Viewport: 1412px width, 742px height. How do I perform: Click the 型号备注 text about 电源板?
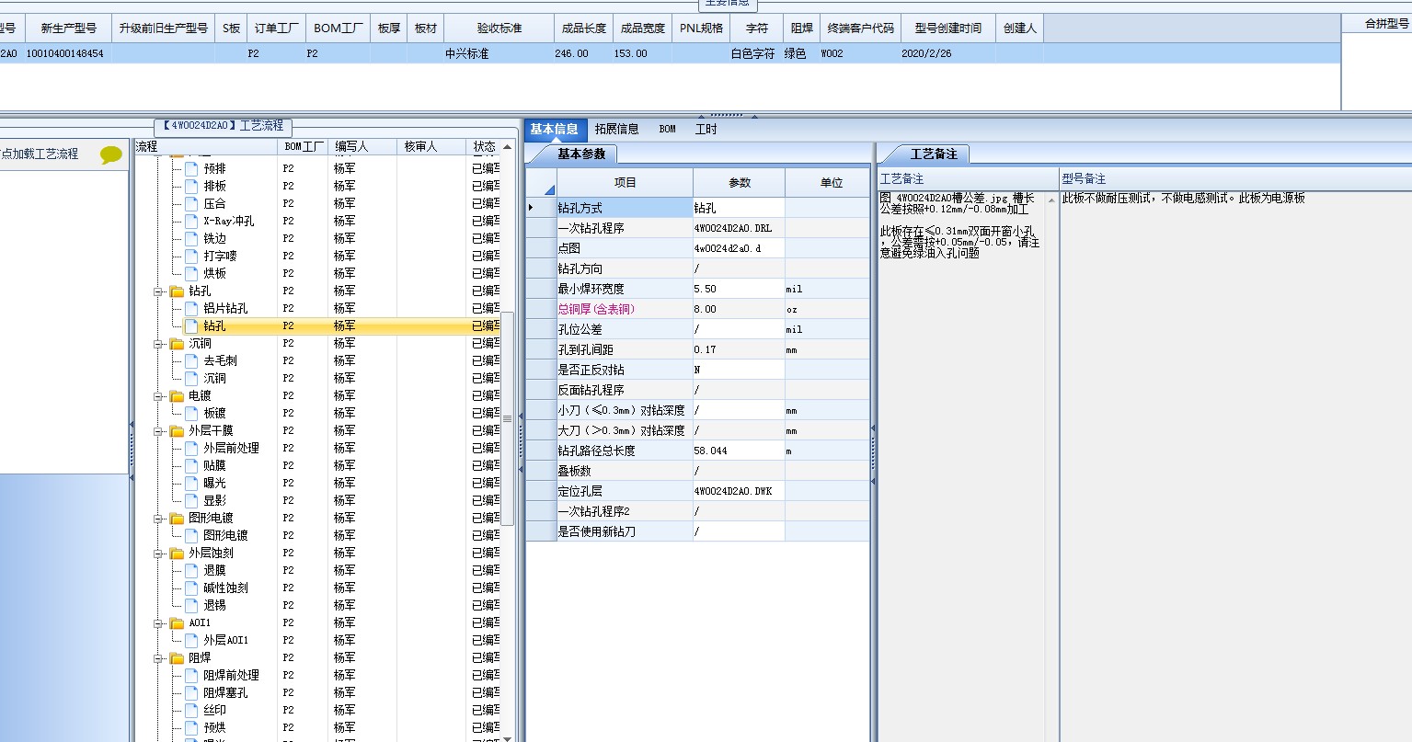pos(1183,199)
